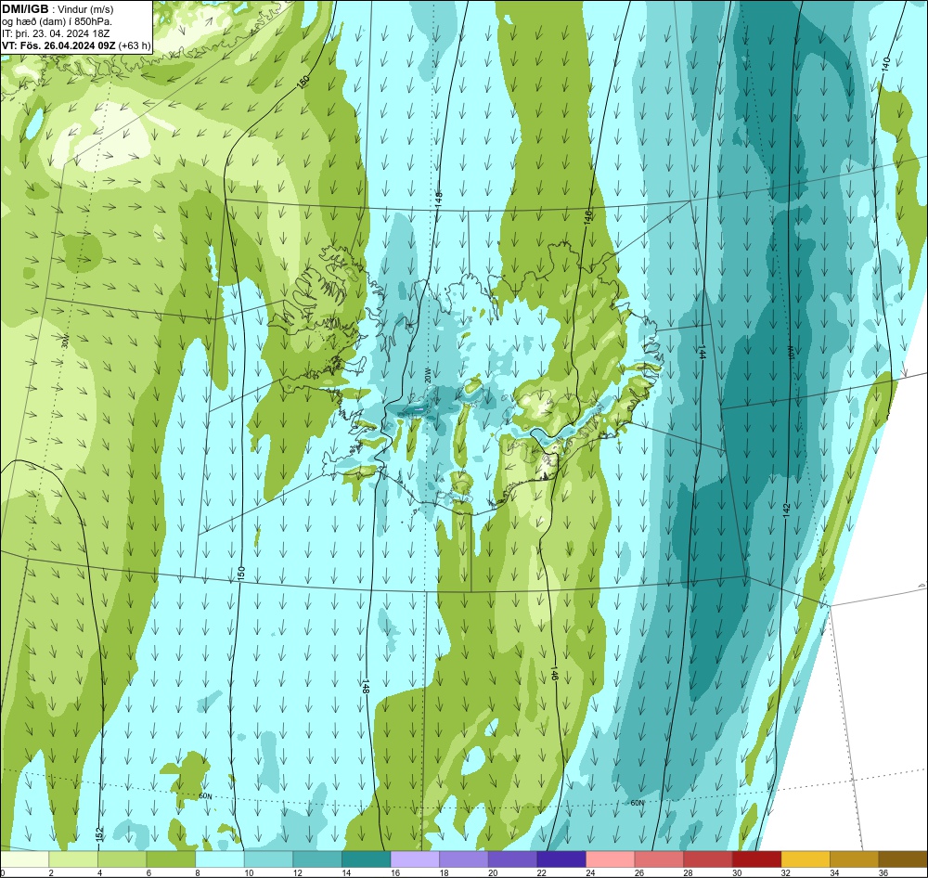928x878 pixels.
Task: Pick the 4–6 m/s green legend swatch
Action: click(x=122, y=859)
